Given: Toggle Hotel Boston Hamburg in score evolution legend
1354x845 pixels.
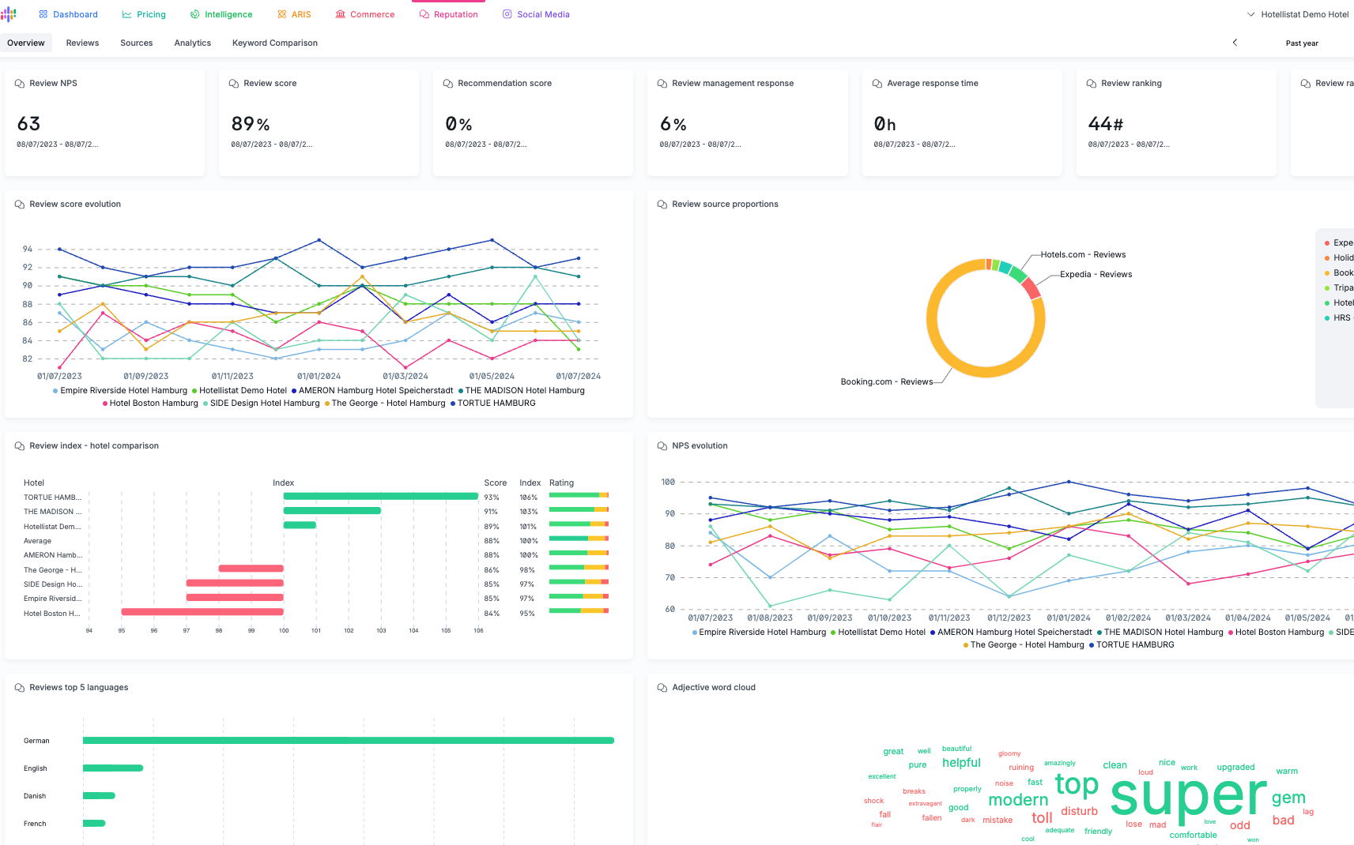Looking at the screenshot, I should click(x=150, y=403).
